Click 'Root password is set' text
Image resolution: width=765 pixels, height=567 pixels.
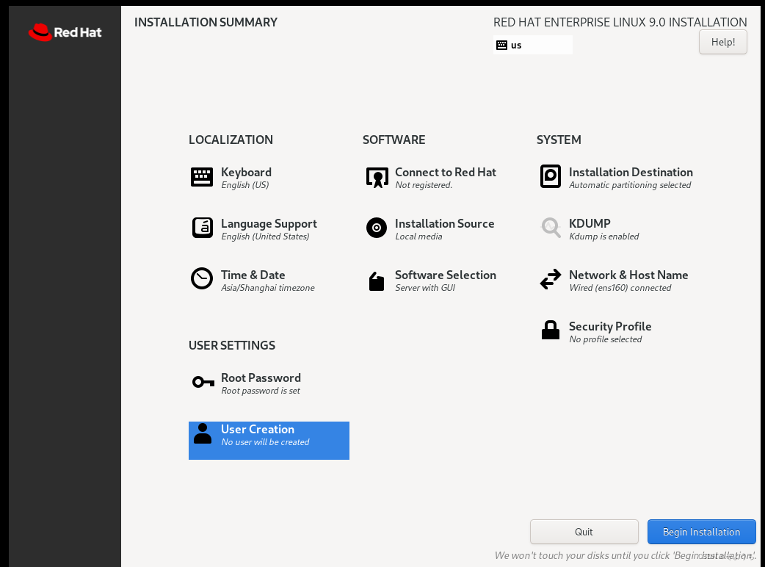[261, 390]
